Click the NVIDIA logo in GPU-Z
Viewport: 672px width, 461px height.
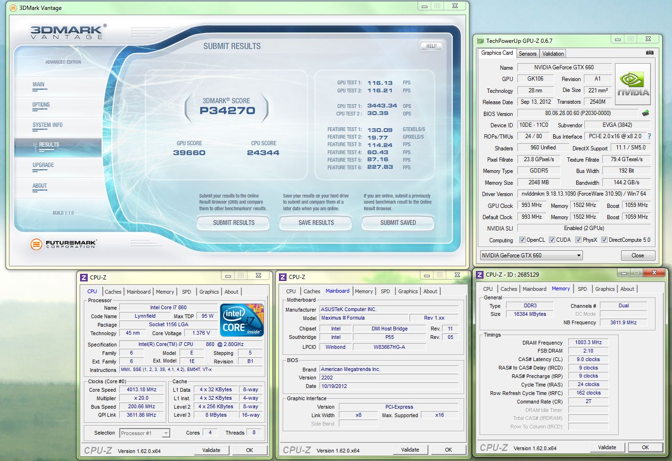[633, 82]
